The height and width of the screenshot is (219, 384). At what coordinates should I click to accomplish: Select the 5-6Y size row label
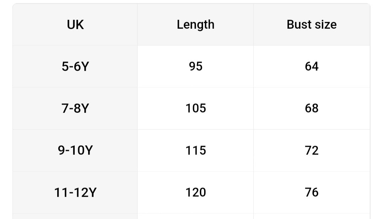point(75,66)
